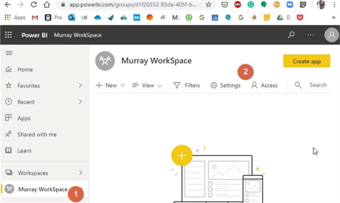Open Grammarly extension icon
The image size is (340, 203).
(x=251, y=5)
